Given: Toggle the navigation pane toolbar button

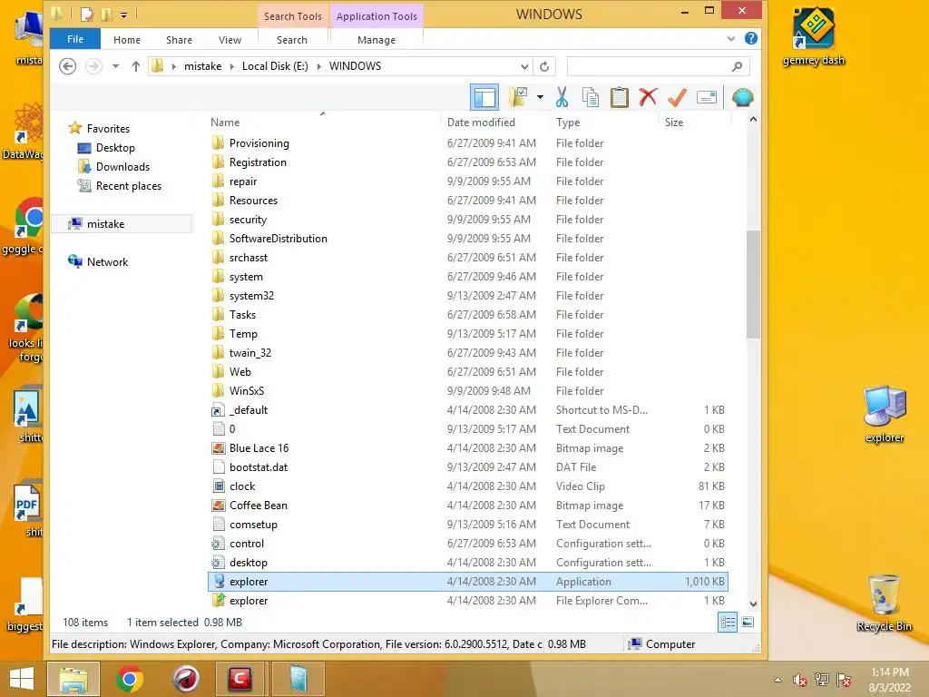Looking at the screenshot, I should (x=484, y=97).
